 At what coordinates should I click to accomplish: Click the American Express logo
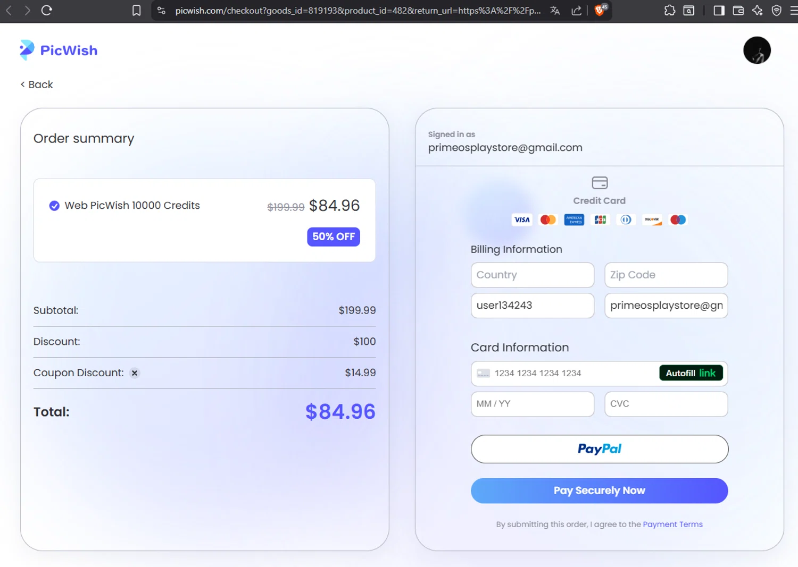coord(574,219)
